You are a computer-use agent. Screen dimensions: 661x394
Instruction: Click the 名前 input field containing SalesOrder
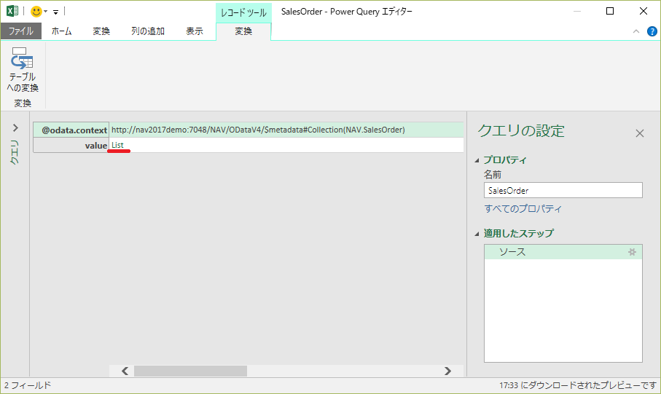pyautogui.click(x=563, y=191)
